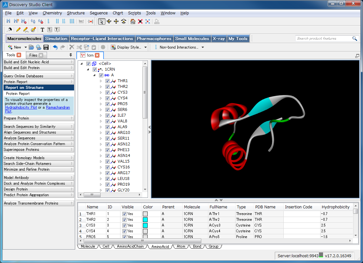The image size is (363, 263).
Task: Open the New button dropdown arrow
Action: [26, 47]
